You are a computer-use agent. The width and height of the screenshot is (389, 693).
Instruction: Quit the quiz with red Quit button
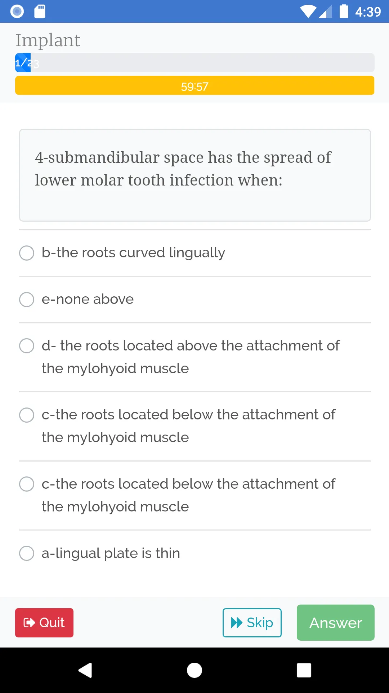tap(44, 623)
